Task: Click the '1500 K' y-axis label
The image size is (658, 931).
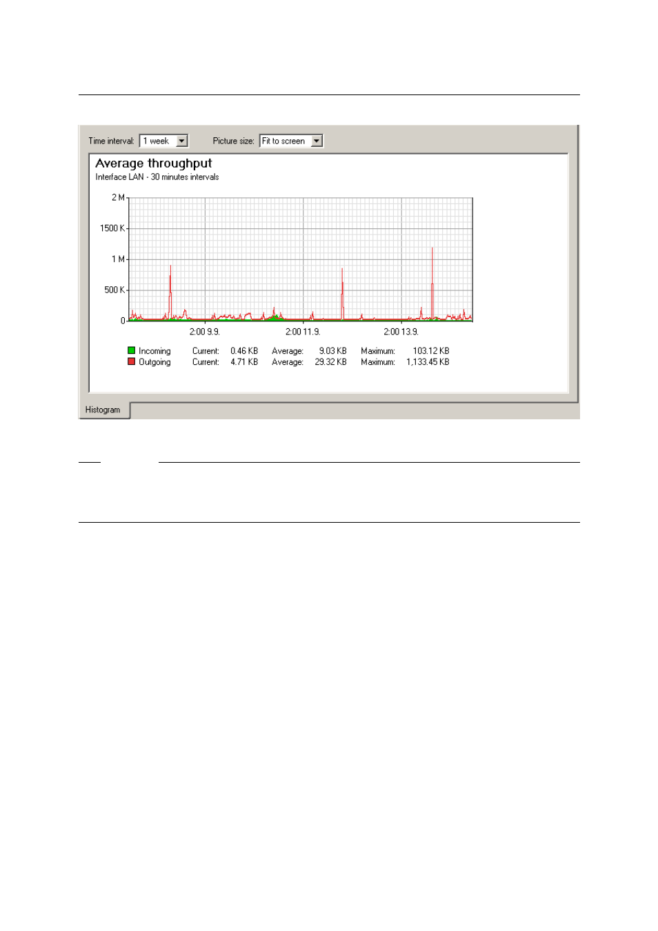Action: pos(112,228)
